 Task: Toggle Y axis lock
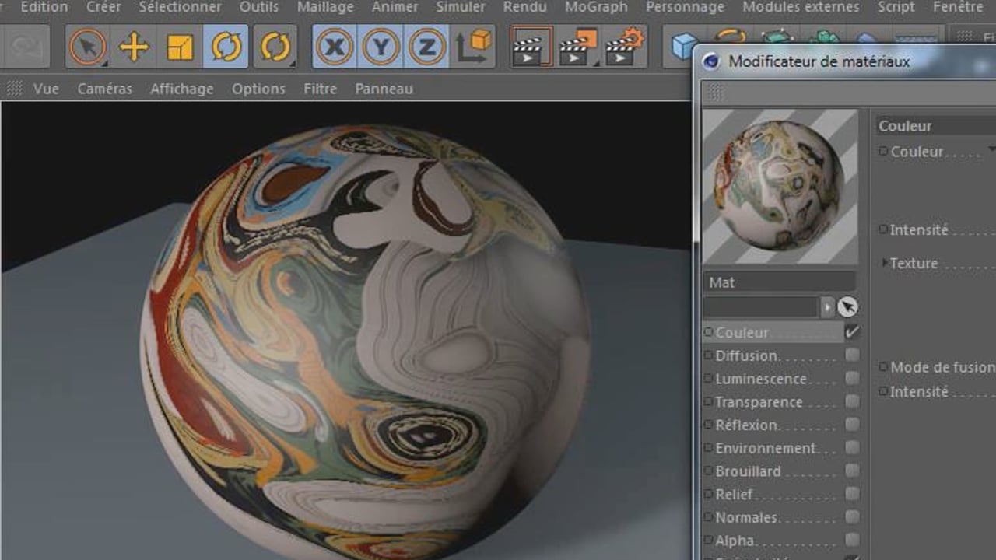pyautogui.click(x=381, y=47)
